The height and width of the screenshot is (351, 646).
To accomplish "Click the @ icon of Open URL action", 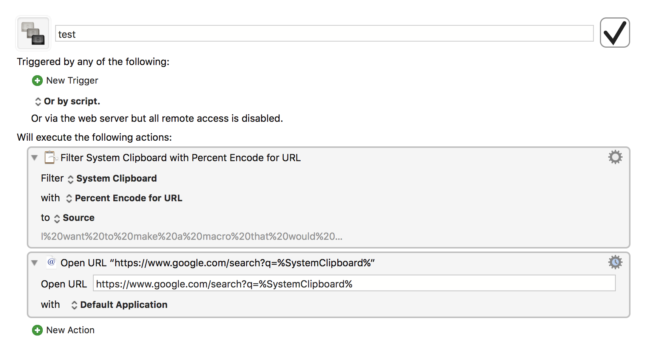I will pos(51,262).
